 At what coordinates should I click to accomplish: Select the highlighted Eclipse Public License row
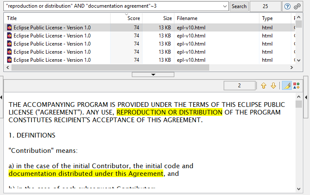coord(149,28)
